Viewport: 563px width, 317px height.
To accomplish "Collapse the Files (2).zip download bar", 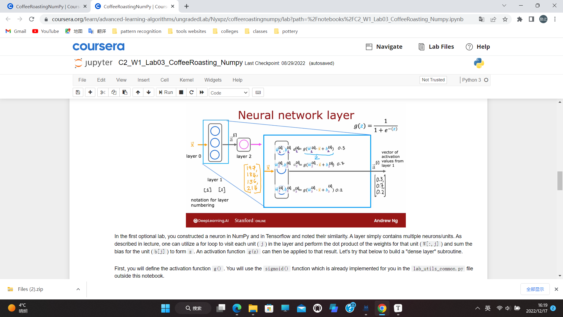I will coord(78,289).
